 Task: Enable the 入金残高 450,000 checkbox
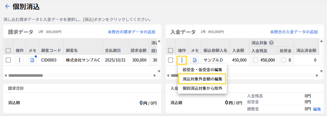255,60
